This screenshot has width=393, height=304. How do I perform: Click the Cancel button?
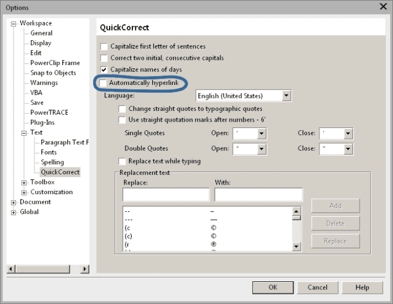coord(318,288)
